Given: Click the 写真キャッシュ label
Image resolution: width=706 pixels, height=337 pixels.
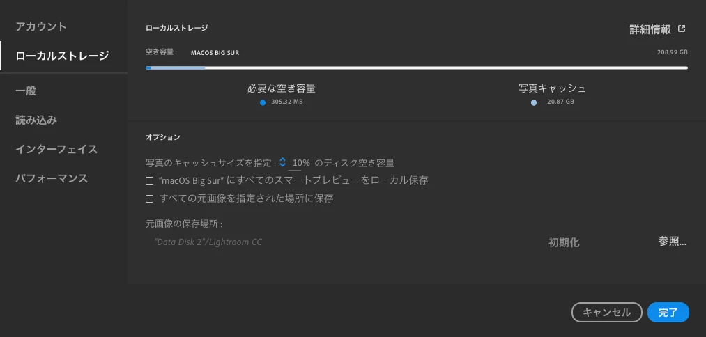Looking at the screenshot, I should pos(552,88).
